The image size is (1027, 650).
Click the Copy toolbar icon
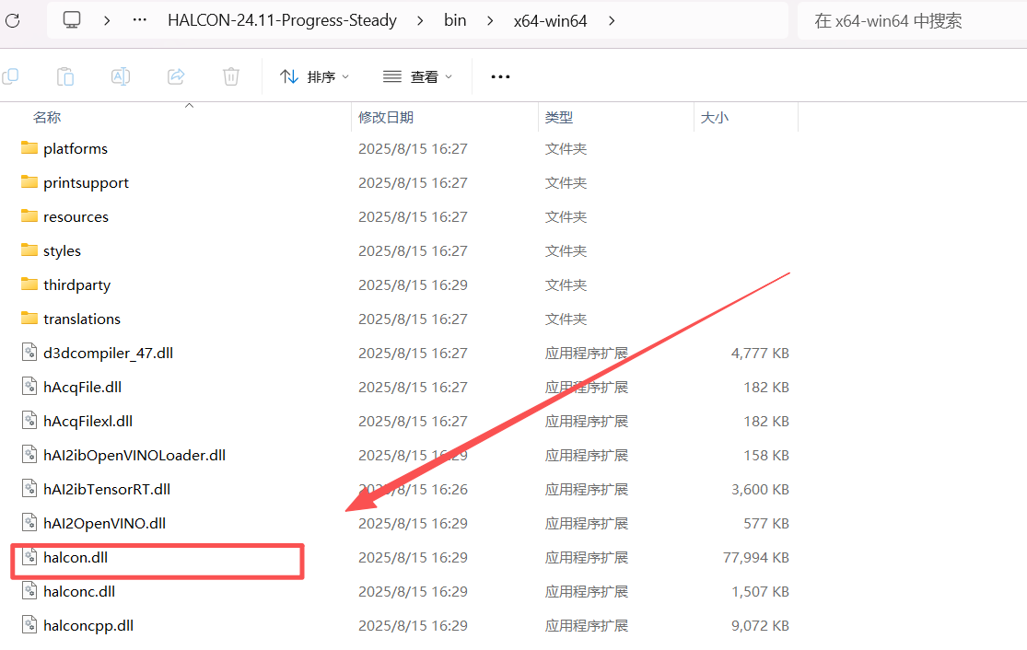tap(10, 76)
